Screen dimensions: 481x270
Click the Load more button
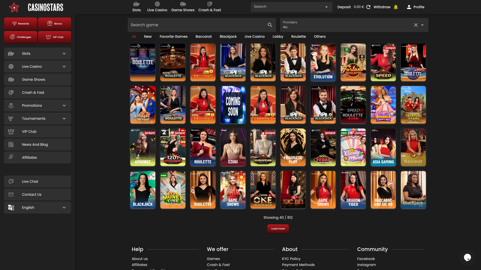point(278,228)
